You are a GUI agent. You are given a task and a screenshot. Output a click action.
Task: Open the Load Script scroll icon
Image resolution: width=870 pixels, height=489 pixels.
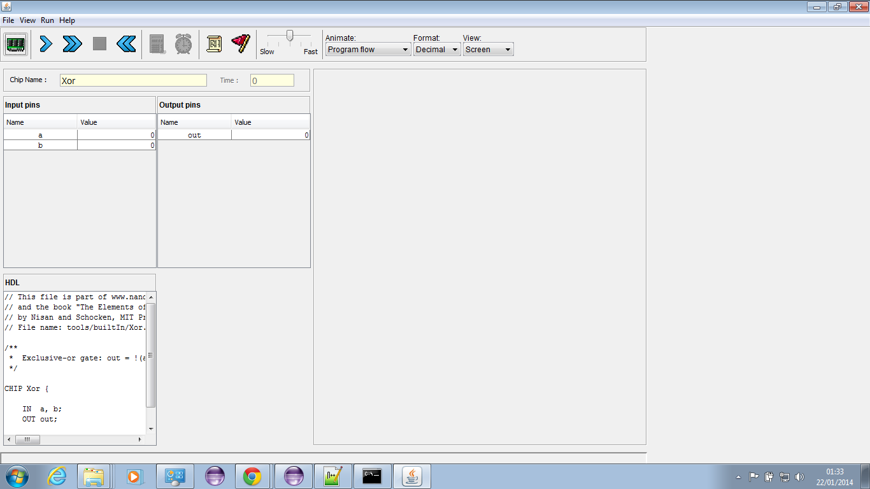(214, 44)
